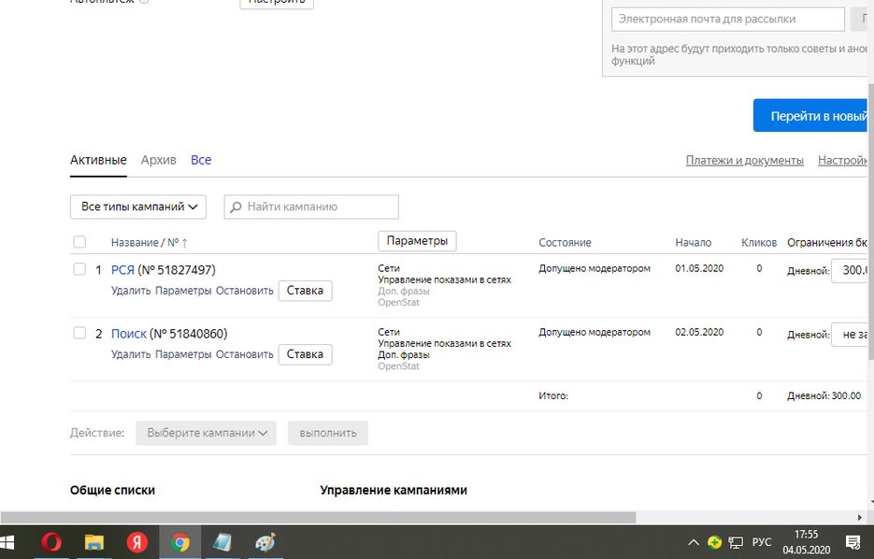Tick the checkbox for Поиск campaign

(79, 334)
